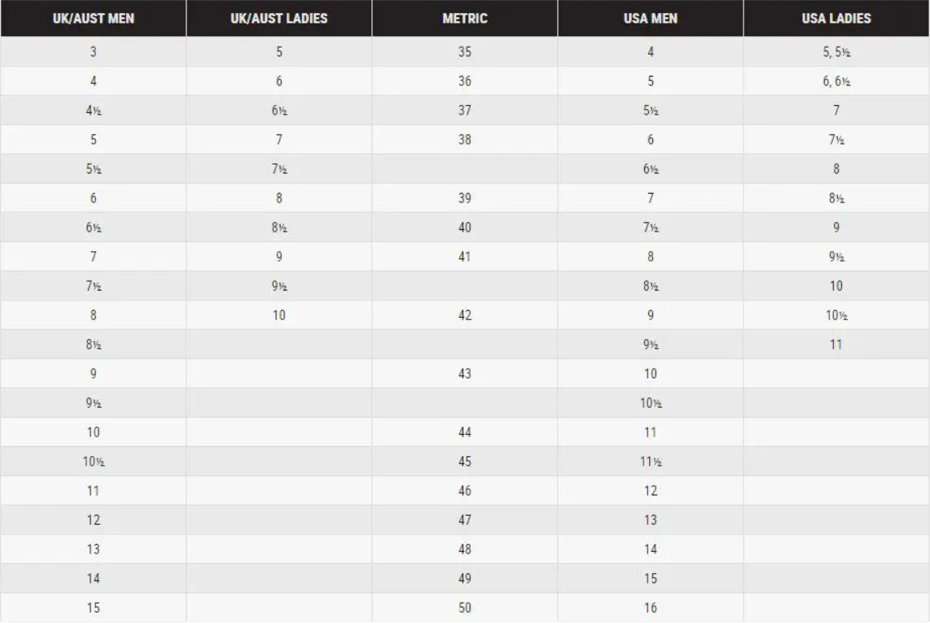
Task: Select metric size 45 cell
Action: coord(464,462)
